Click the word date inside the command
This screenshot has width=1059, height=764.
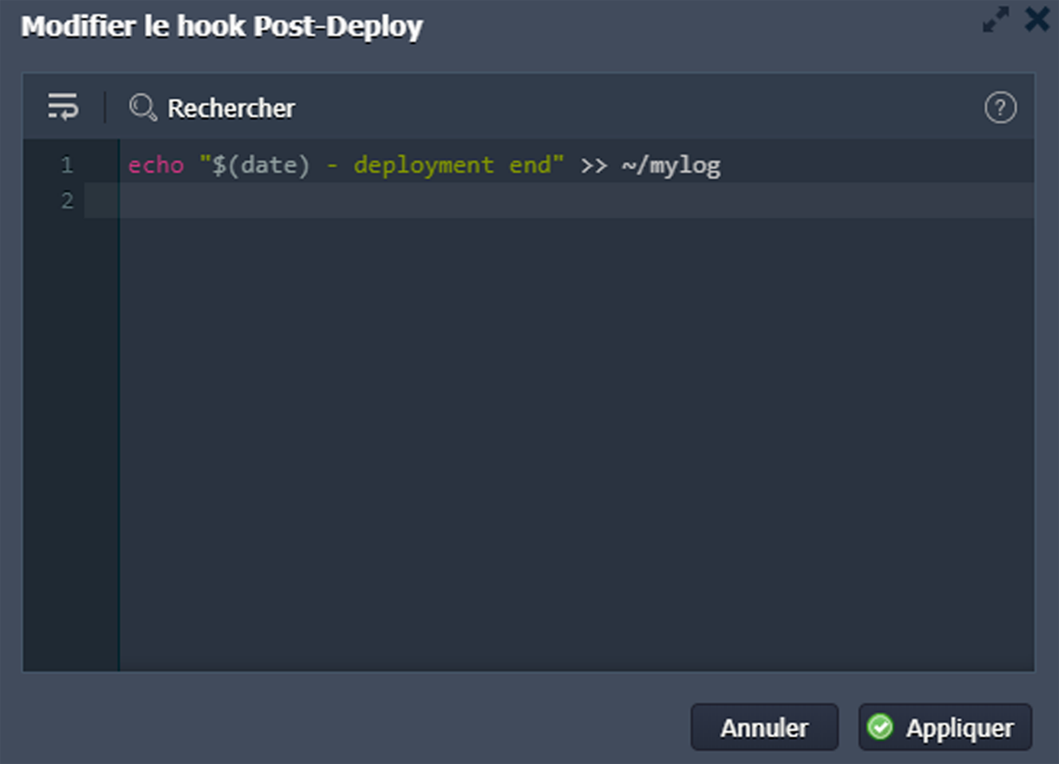(268, 166)
